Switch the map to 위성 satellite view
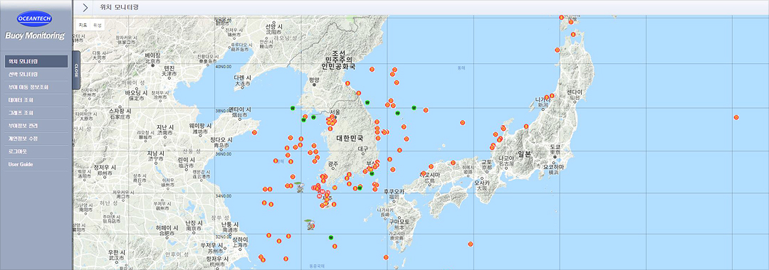The image size is (769, 270). click(97, 25)
